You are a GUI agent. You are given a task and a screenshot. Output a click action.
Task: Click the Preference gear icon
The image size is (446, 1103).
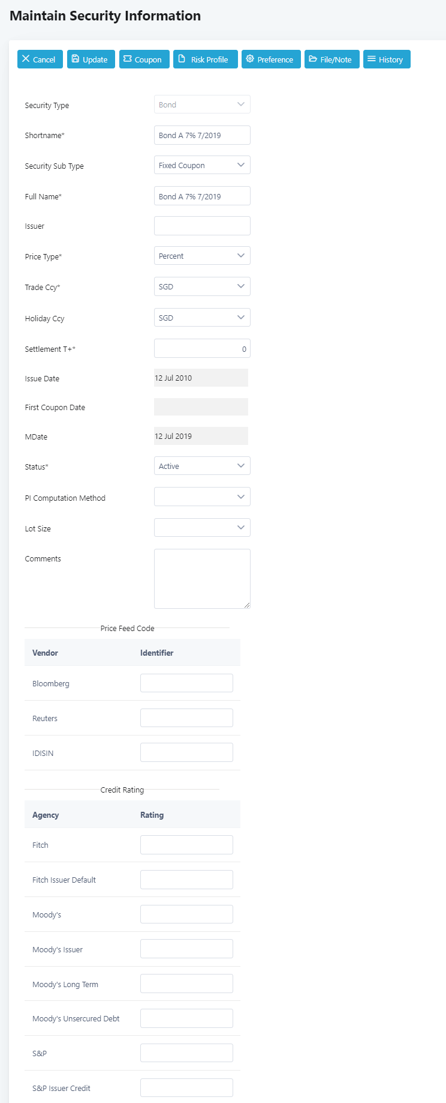[250, 59]
